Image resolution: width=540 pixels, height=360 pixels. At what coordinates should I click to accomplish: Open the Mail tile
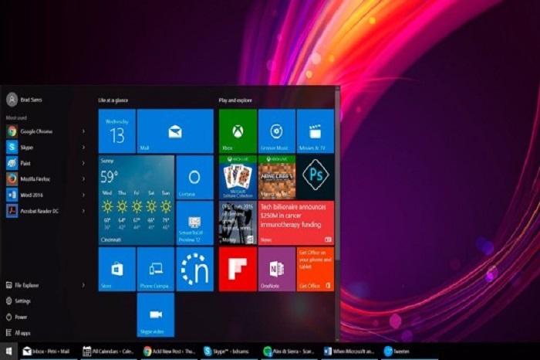[x=175, y=131]
